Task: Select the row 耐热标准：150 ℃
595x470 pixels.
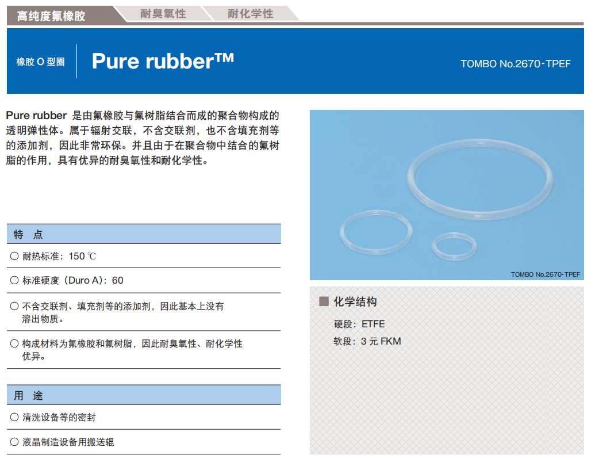Action: (144, 256)
